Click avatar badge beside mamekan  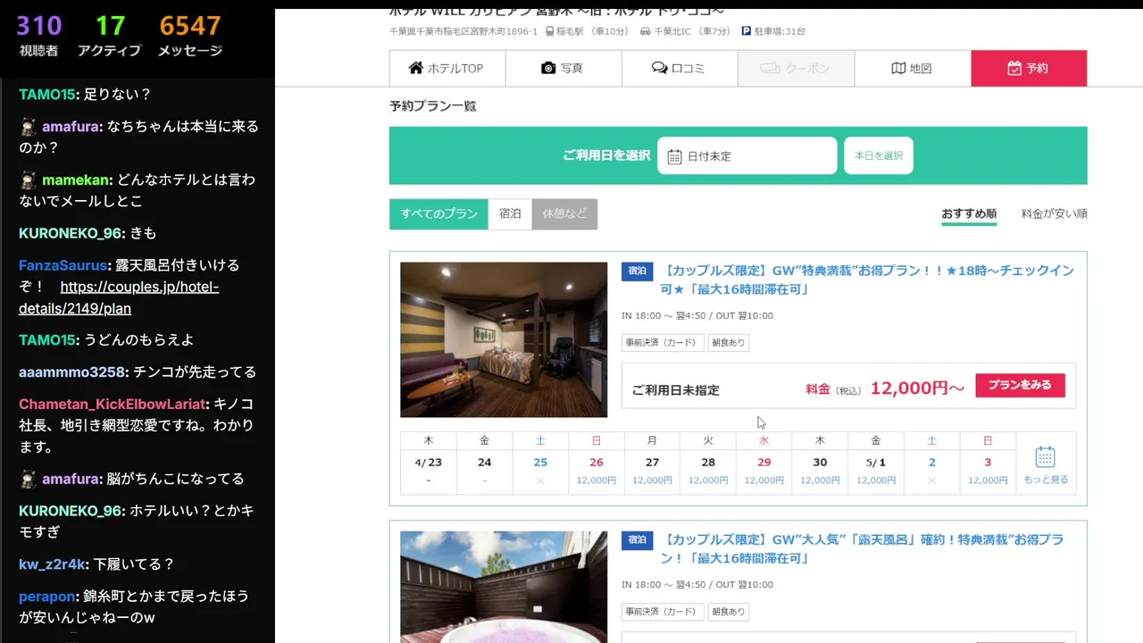coord(29,180)
